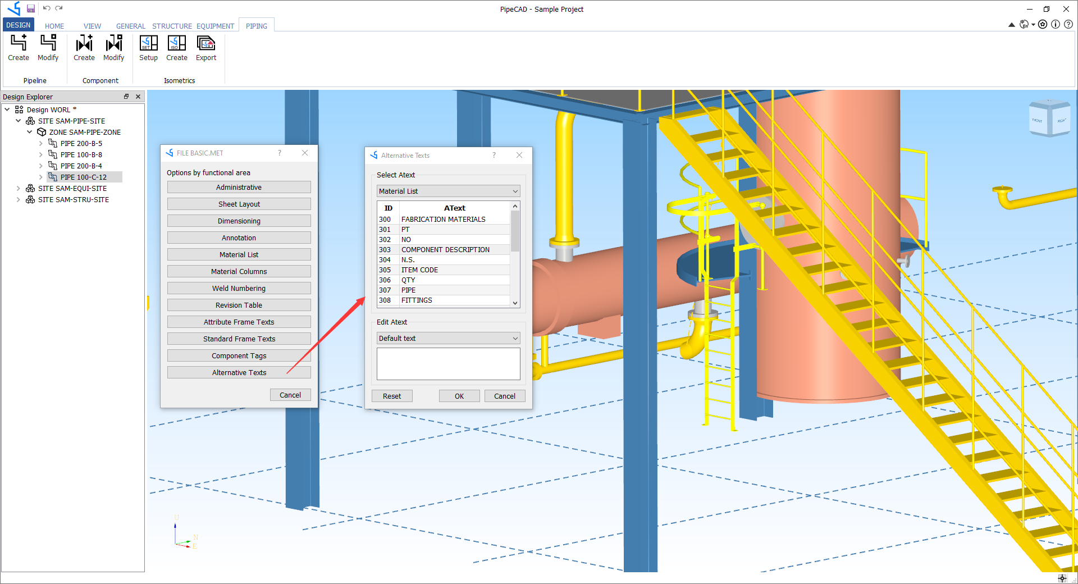
Task: Switch to the PIPING tab
Action: 257,26
